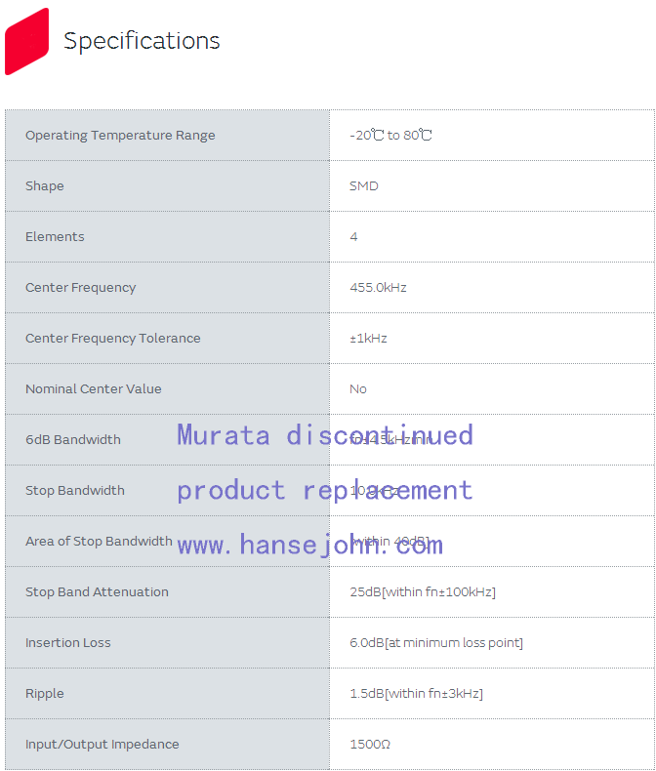Click the Specifications heading text

point(142,41)
